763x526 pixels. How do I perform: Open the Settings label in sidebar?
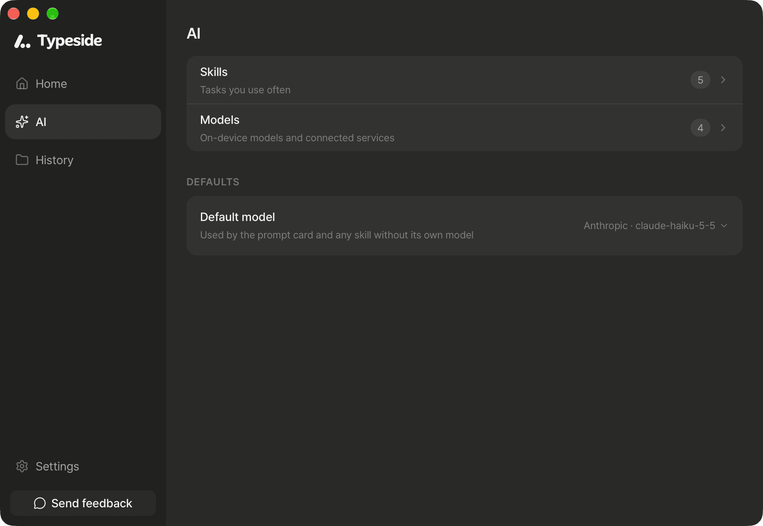tap(57, 467)
